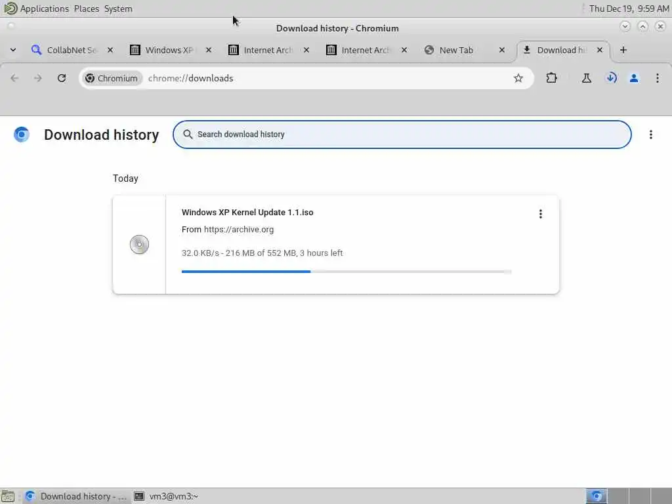Close the Windows XP tab
This screenshot has width=672, height=504.
(208, 50)
